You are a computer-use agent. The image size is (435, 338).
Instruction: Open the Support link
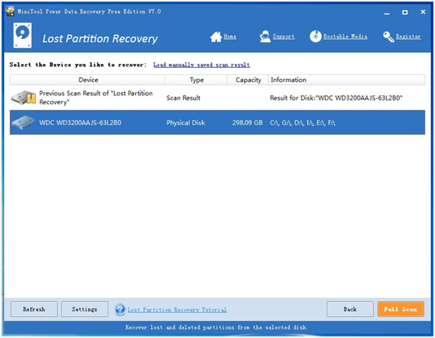(x=283, y=37)
